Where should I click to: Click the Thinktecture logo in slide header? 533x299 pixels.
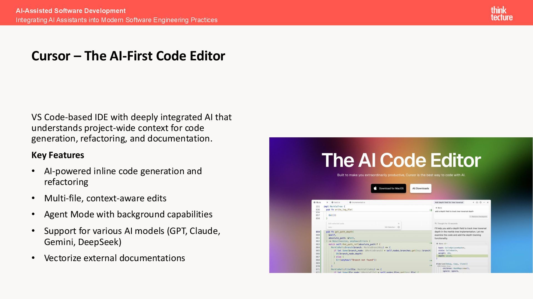[x=501, y=14]
